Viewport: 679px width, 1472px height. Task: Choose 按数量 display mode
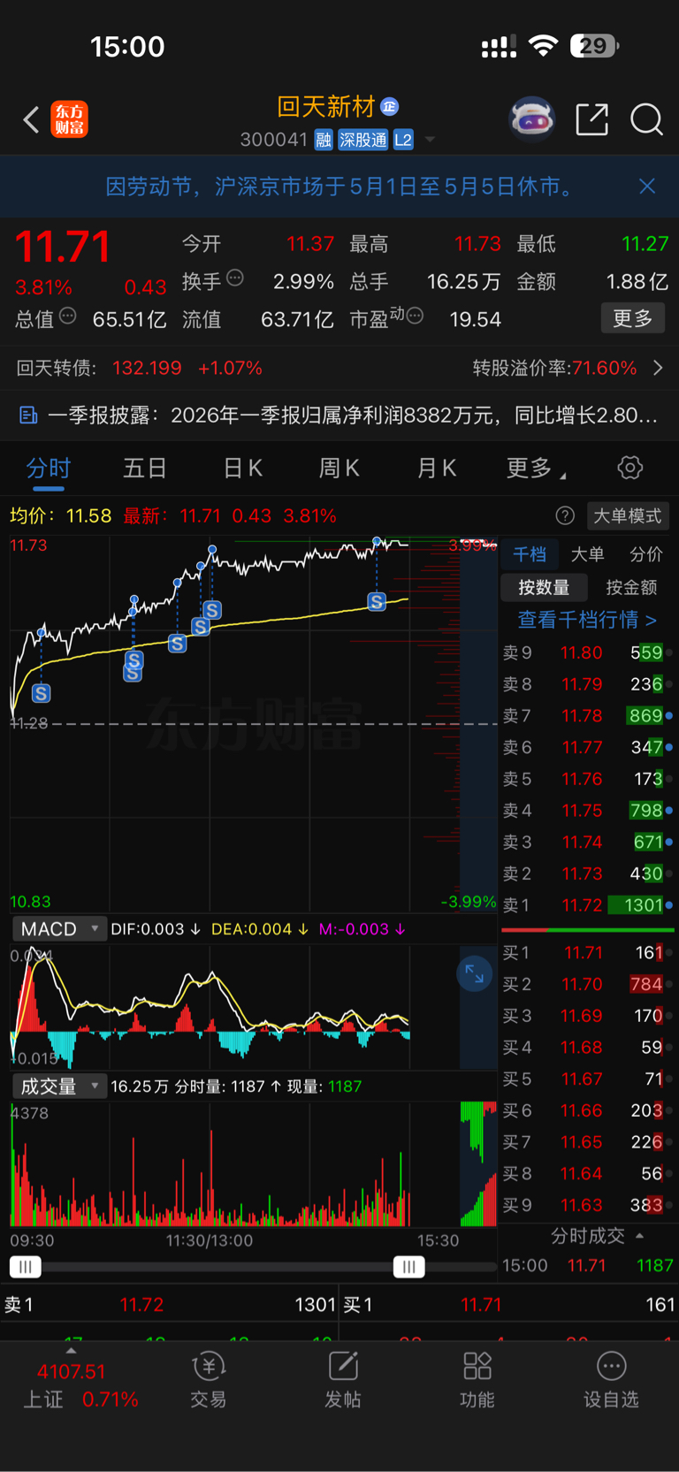click(544, 587)
